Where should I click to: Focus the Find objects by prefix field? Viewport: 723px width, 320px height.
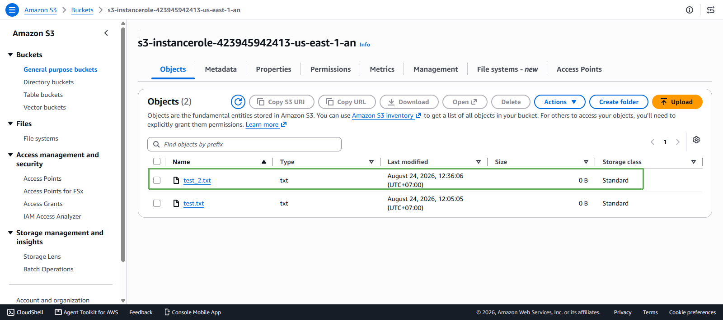tap(244, 144)
